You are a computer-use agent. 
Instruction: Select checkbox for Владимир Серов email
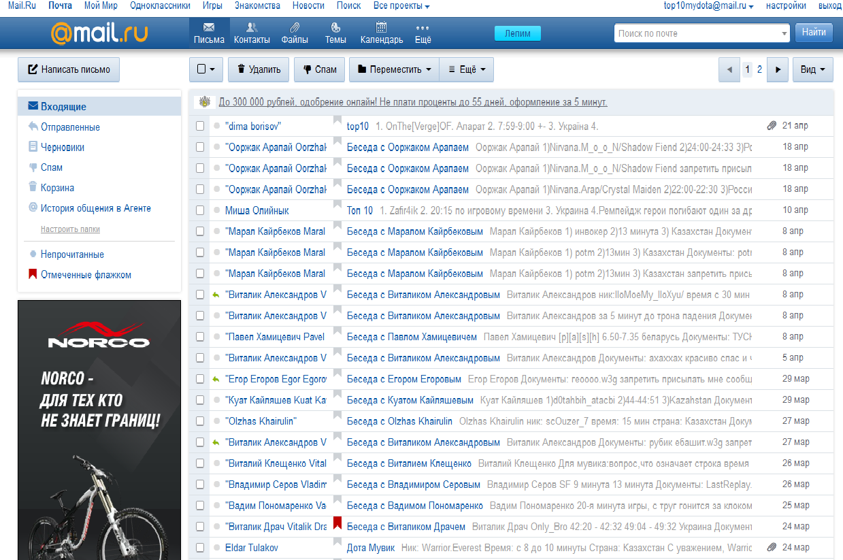click(x=200, y=484)
